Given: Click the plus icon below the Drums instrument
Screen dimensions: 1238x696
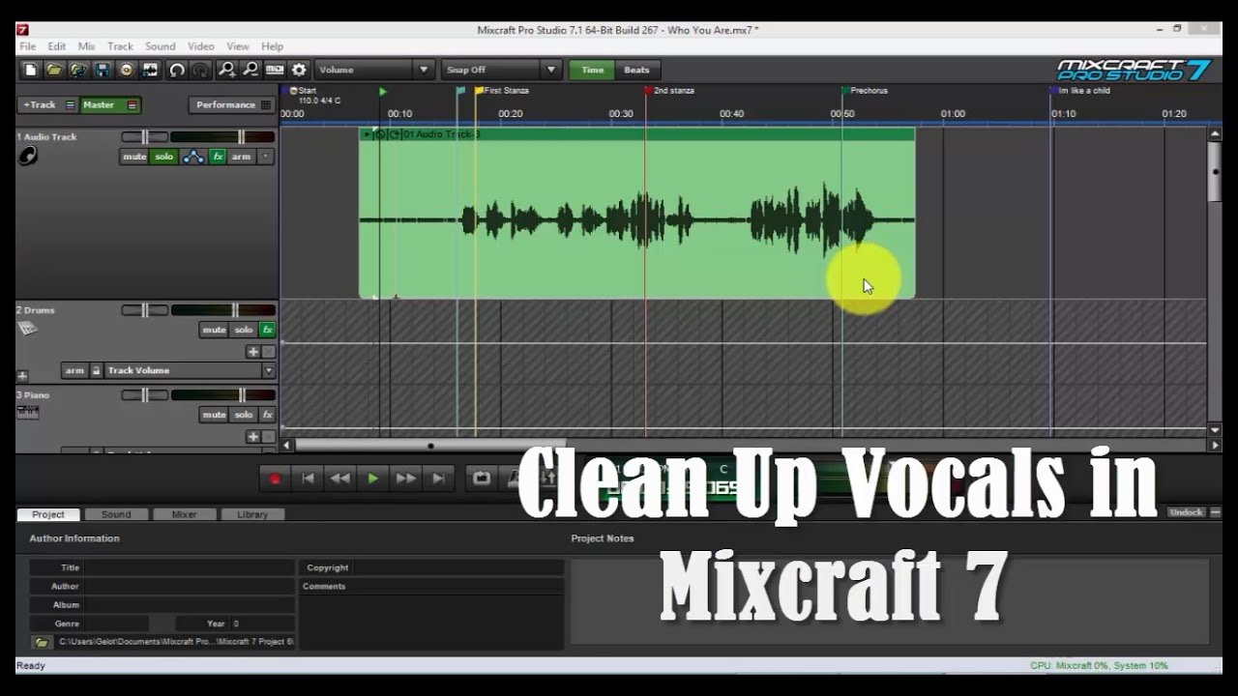Looking at the screenshot, I should pos(22,376).
